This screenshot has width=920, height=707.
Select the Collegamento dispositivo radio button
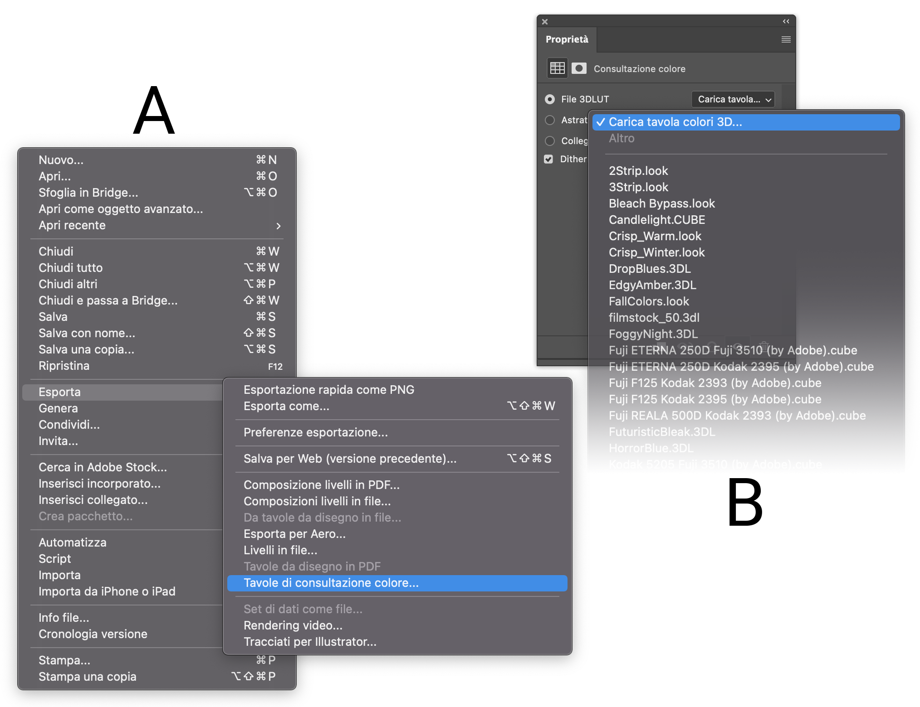tap(550, 141)
